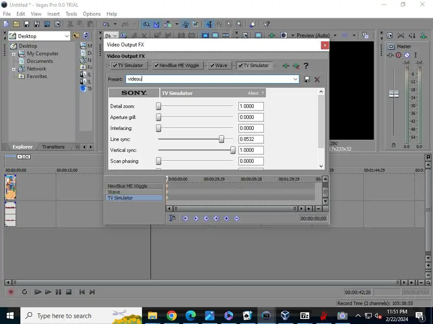Click the Windows Start button
Viewport: 433px width, 324px height.
(x=10, y=316)
